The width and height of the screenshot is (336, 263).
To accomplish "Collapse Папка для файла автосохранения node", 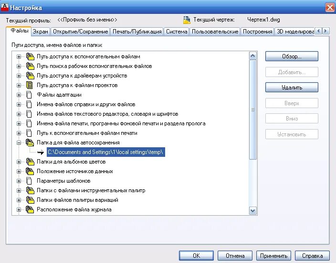I will (19, 142).
